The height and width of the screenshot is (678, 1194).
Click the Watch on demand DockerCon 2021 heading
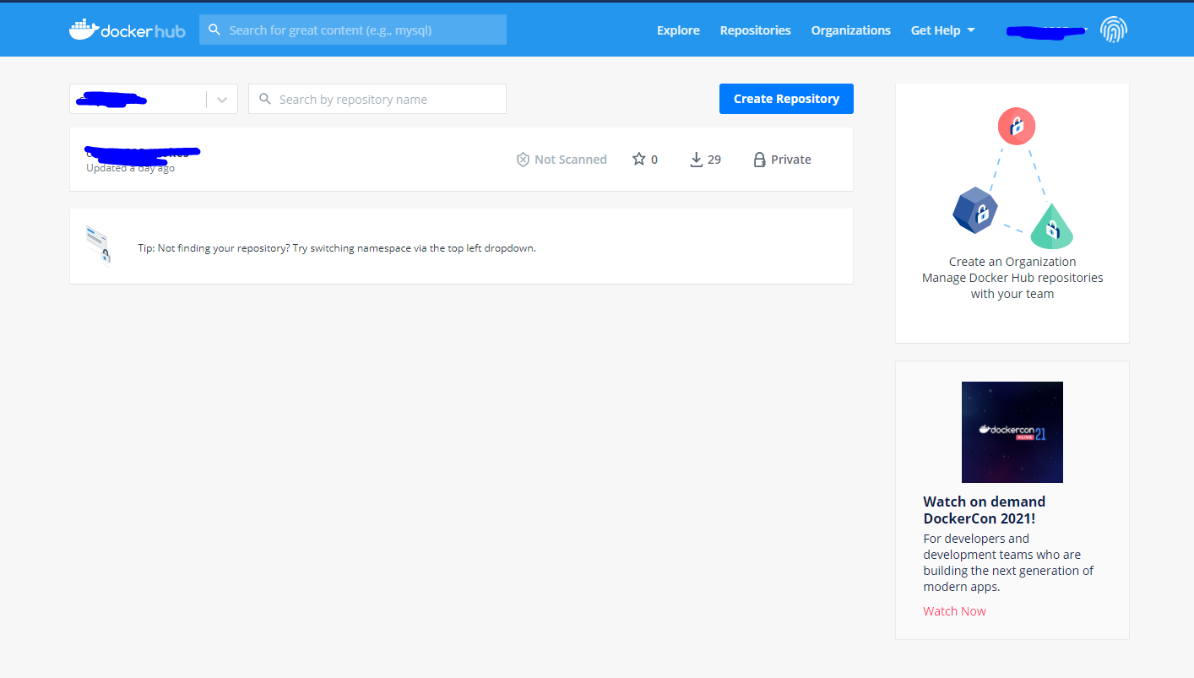984,510
